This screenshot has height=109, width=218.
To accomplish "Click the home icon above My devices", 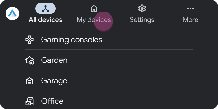I will pos(94,8).
